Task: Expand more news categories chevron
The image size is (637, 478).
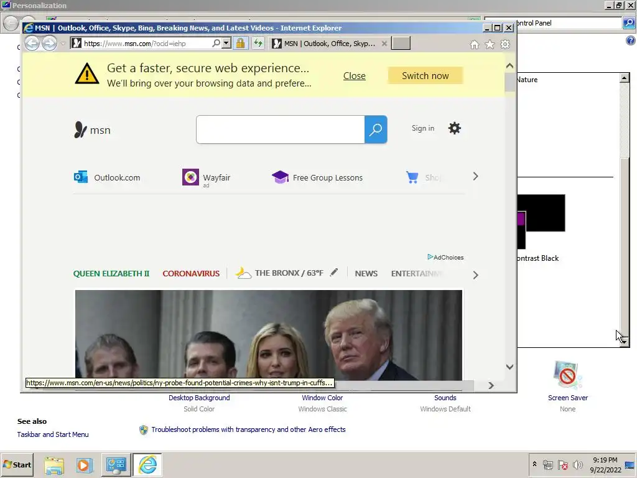Action: [x=475, y=275]
